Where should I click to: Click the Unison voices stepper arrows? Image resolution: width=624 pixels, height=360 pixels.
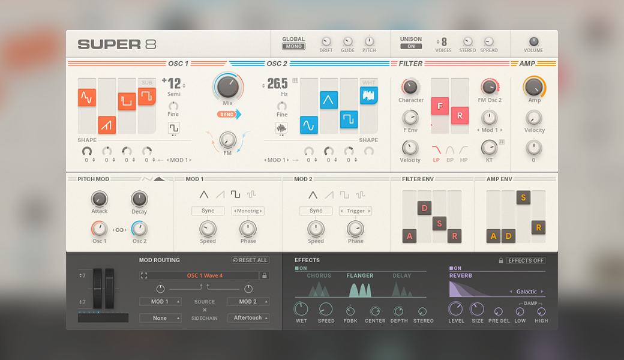(x=438, y=42)
